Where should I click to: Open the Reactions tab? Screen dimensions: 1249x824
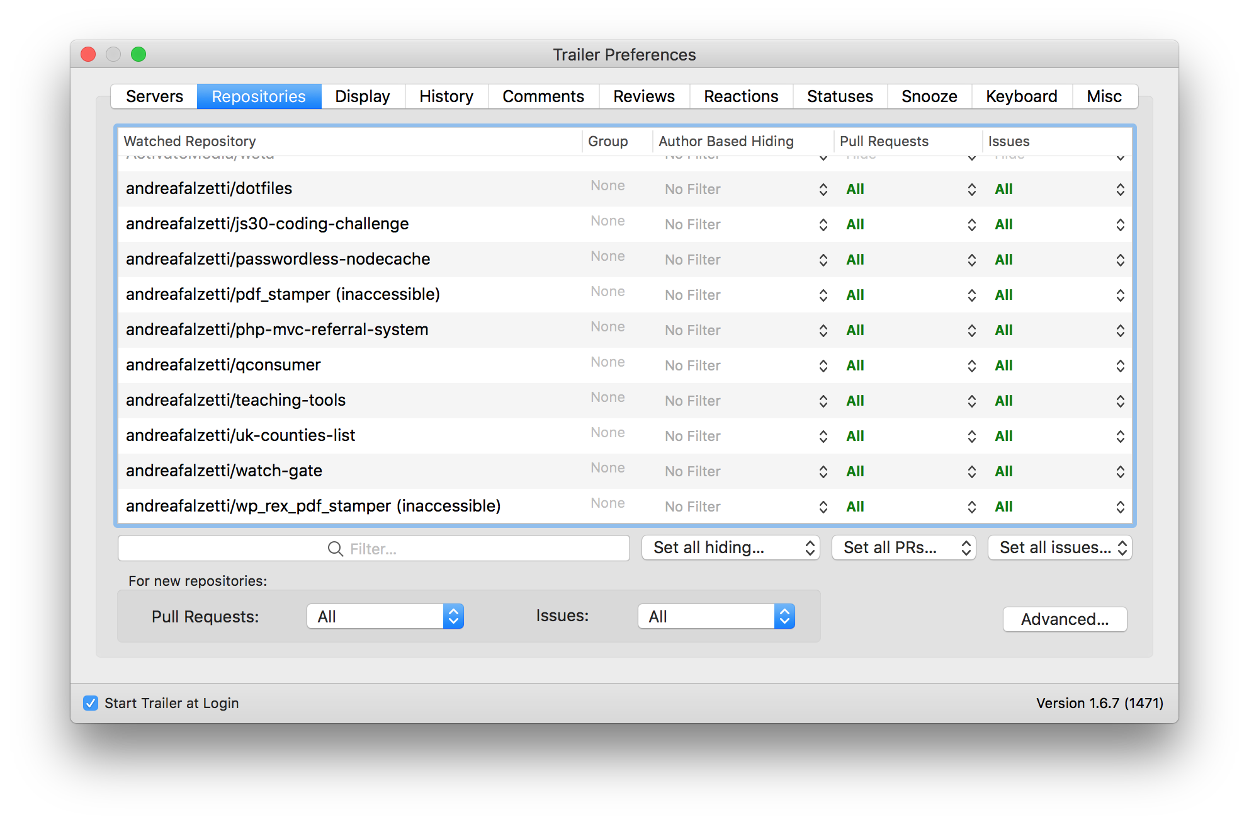[741, 96]
